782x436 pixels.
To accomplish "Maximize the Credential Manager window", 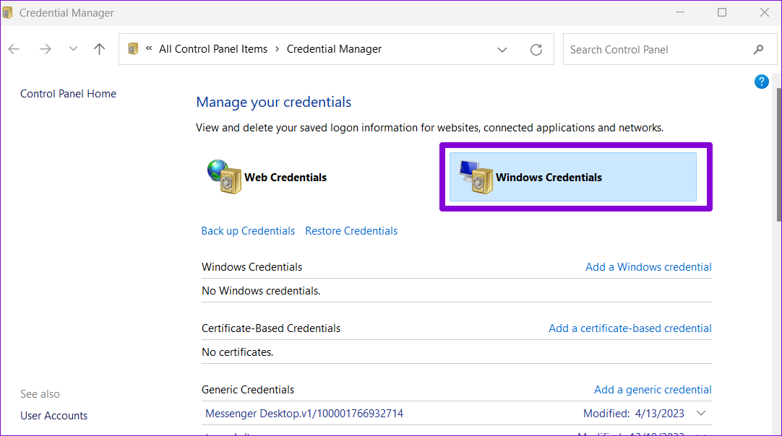I will click(x=722, y=12).
